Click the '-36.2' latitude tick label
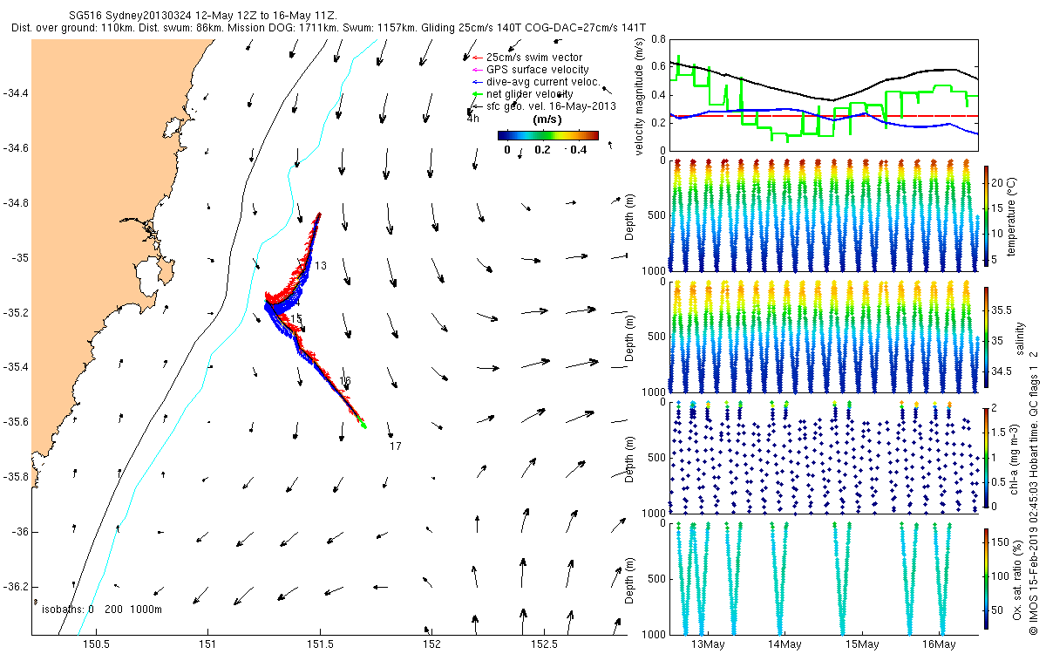The image size is (1046, 654). click(16, 587)
